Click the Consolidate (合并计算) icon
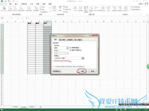The height and width of the screenshot is (111, 149). click(x=97, y=9)
